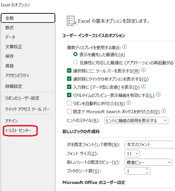
Task: Click the Excel basic options header icon
Action: [71, 21]
